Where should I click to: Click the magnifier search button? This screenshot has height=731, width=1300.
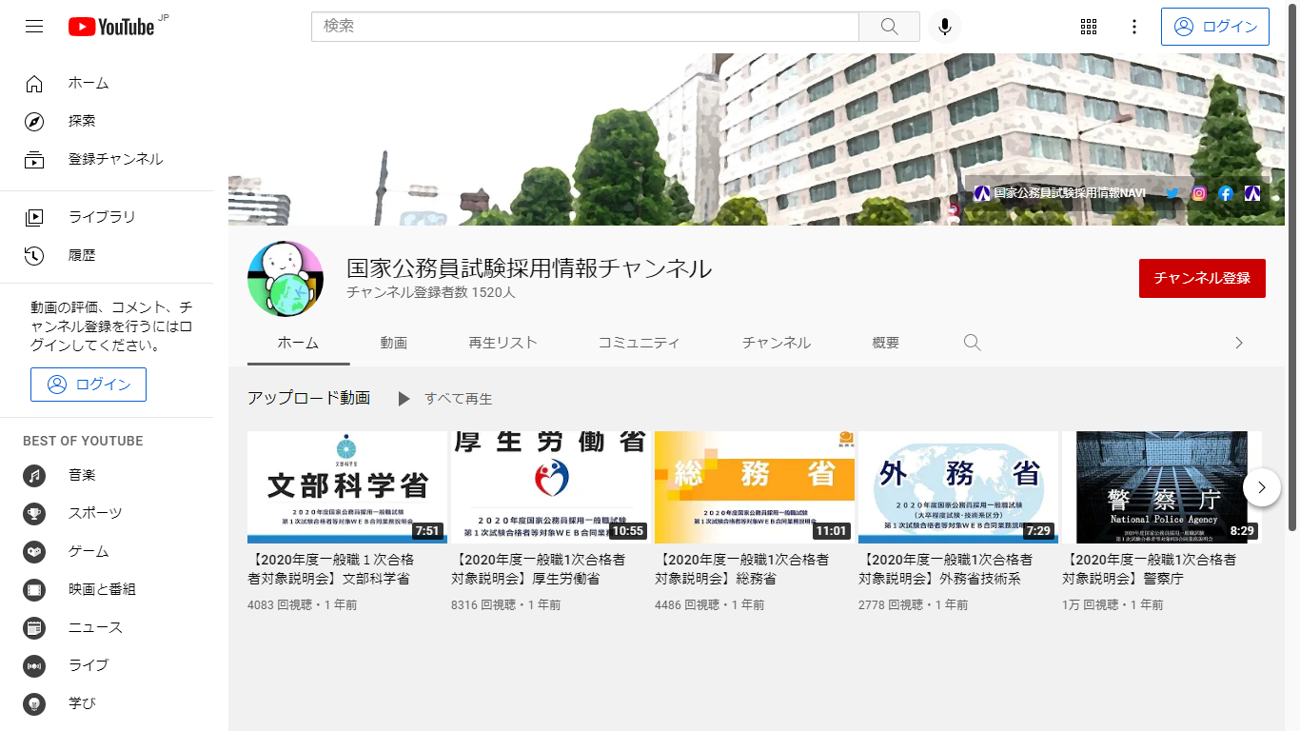click(x=889, y=27)
